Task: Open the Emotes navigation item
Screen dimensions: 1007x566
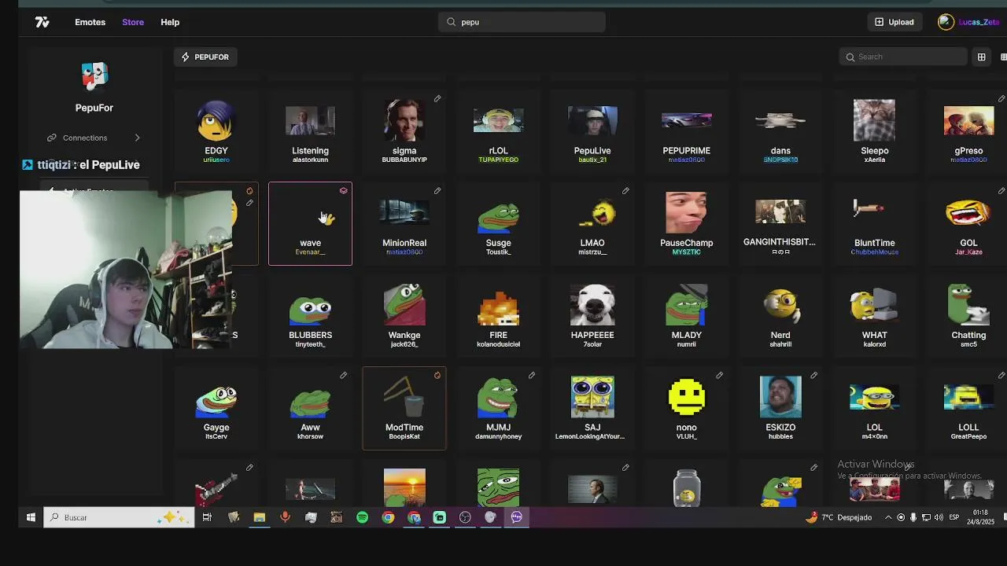Action: [90, 22]
